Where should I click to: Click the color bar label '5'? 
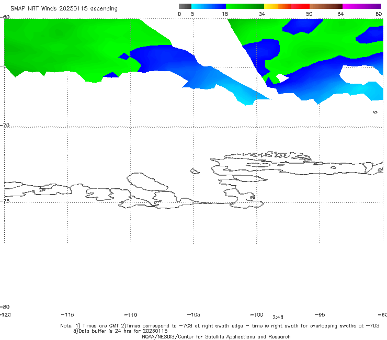[x=192, y=14]
